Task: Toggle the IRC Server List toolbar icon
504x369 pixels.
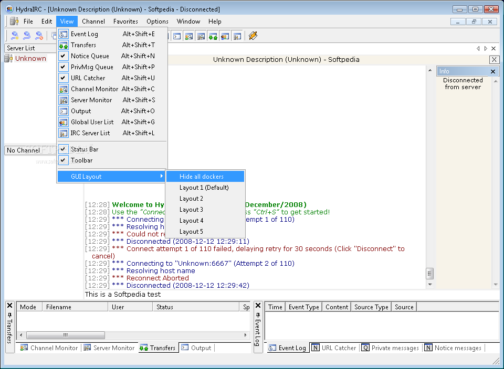Action: [x=237, y=36]
